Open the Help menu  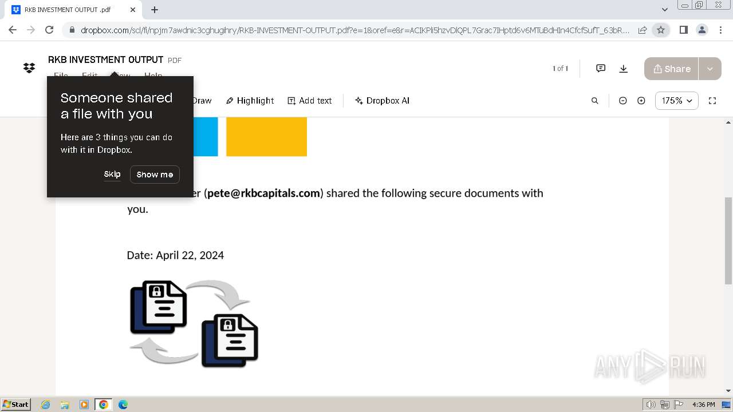point(153,75)
